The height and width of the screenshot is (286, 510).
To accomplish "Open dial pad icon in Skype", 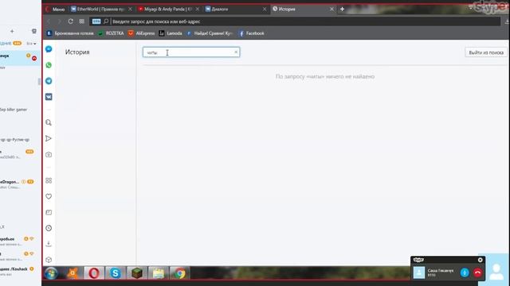I will point(34,31).
